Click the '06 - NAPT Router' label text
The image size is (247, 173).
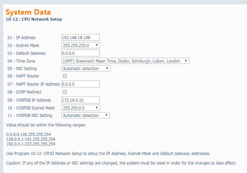tap(23, 76)
